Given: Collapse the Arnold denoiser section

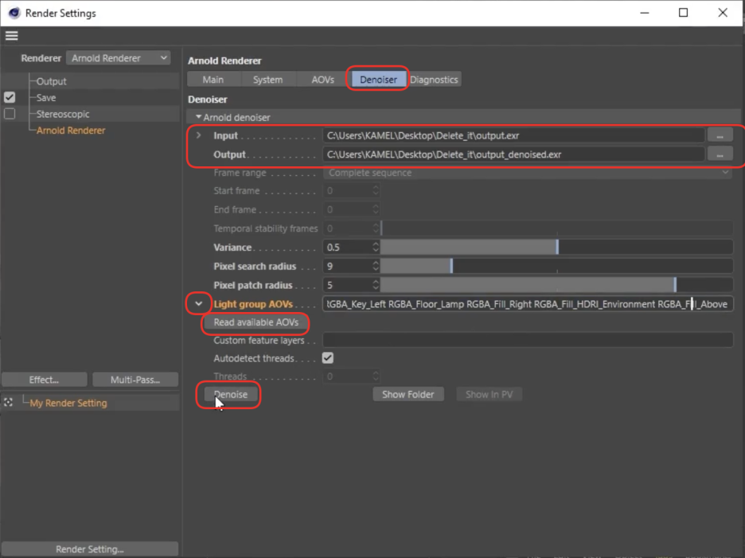Looking at the screenshot, I should [x=199, y=117].
